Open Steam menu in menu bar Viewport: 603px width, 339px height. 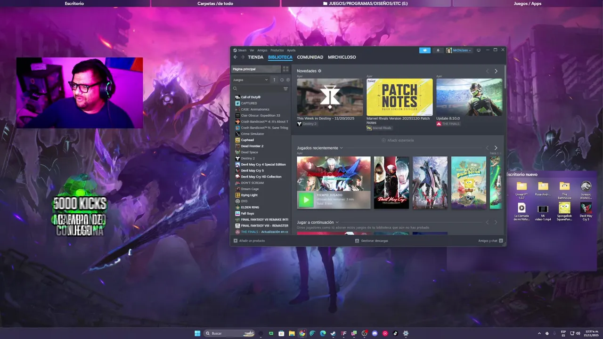tap(240, 50)
